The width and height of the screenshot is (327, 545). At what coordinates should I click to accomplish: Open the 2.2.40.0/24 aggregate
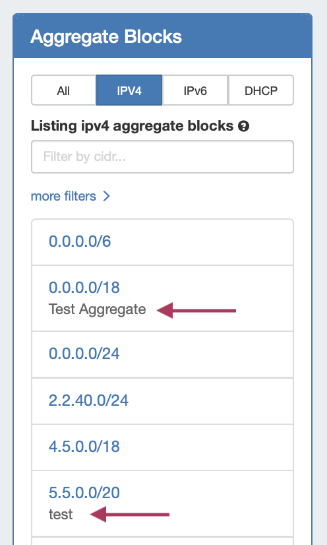coord(88,400)
